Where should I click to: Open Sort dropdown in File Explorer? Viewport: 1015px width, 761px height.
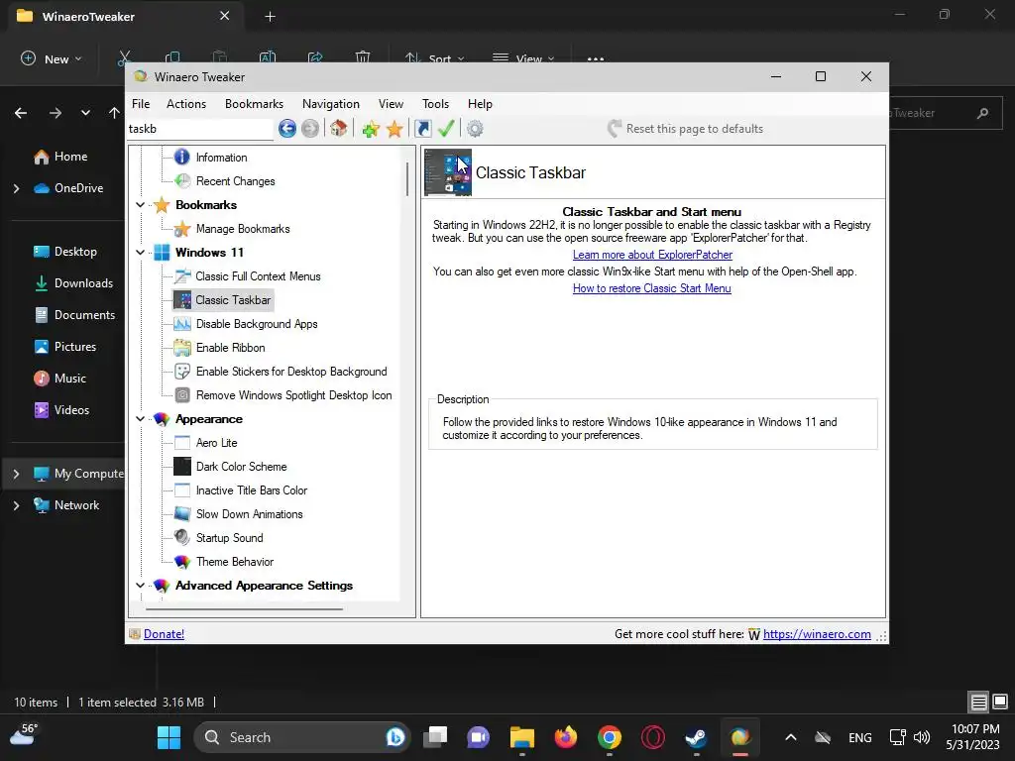tap(434, 58)
